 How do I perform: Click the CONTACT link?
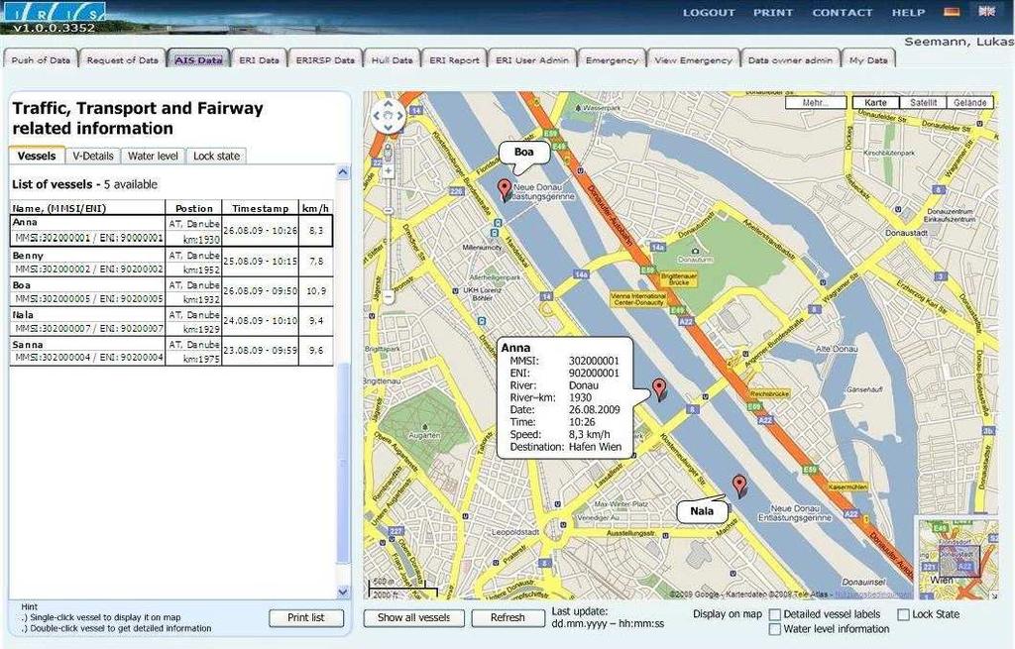(x=843, y=12)
